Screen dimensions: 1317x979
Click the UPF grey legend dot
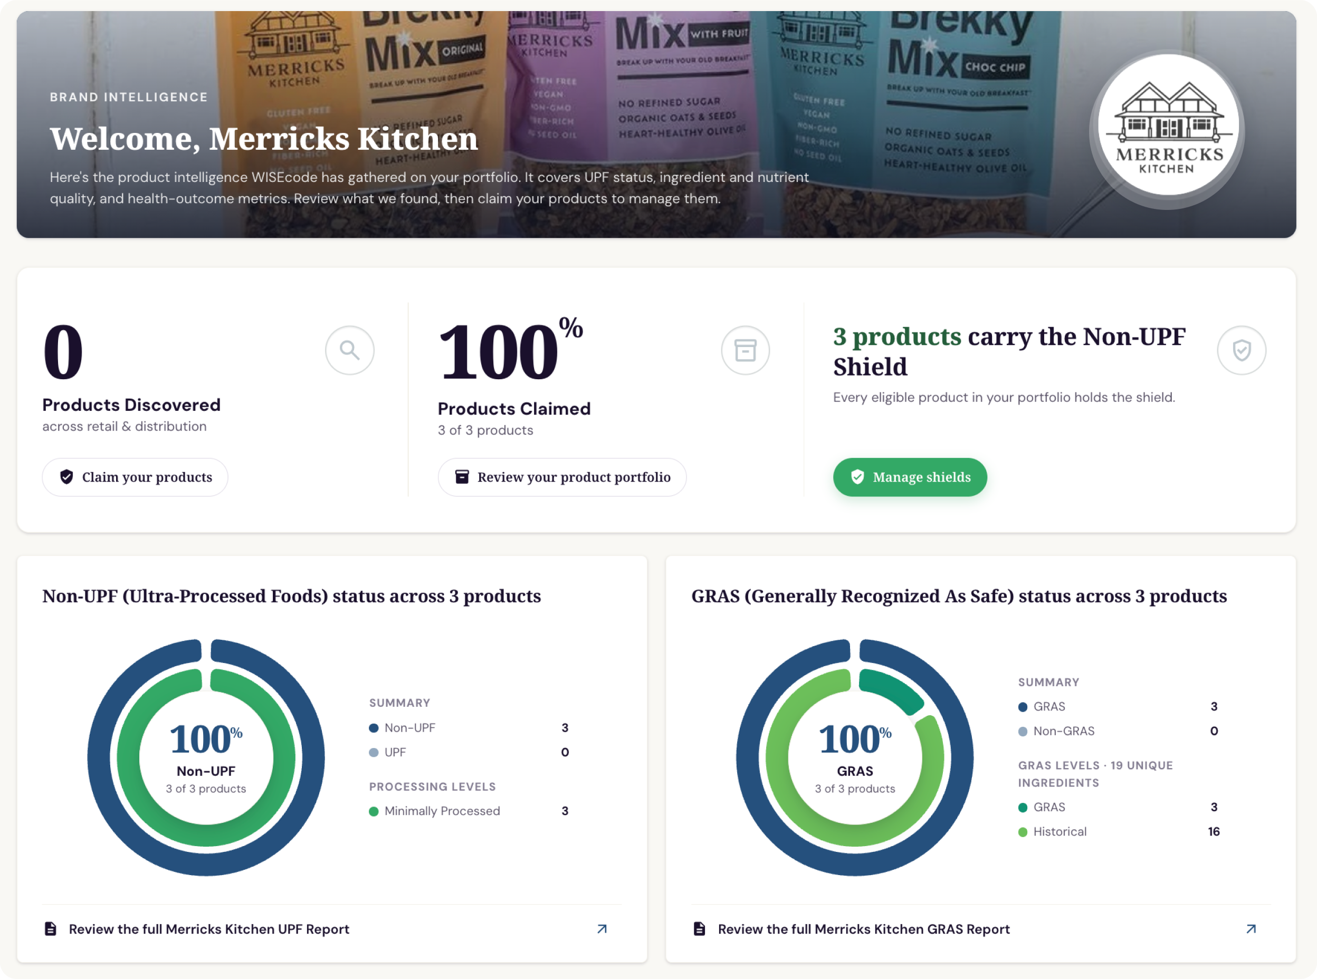pos(374,753)
